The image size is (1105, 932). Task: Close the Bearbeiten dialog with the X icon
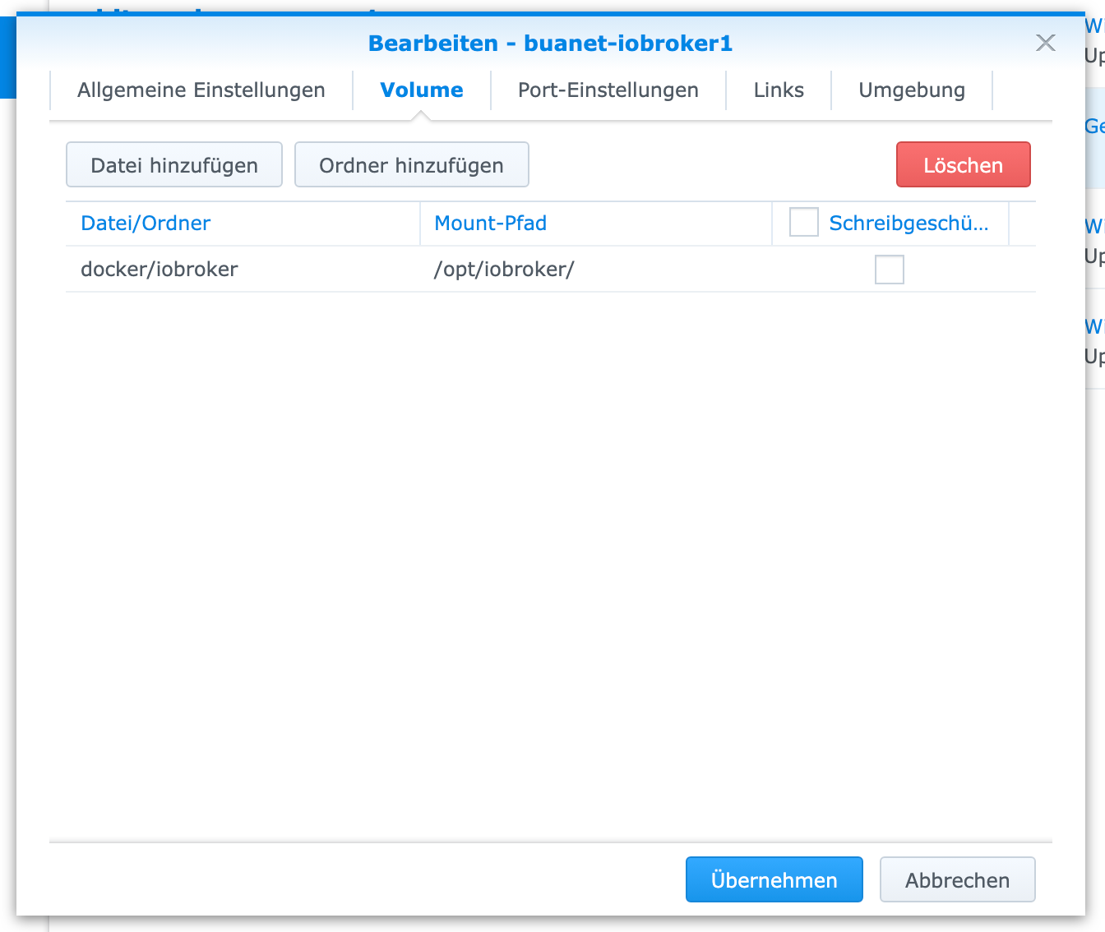click(1045, 43)
